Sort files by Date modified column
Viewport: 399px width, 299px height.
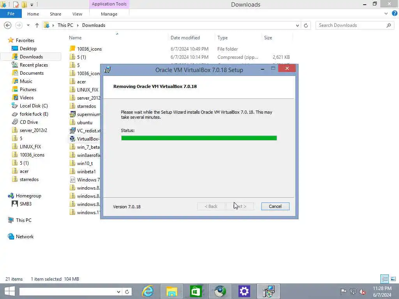click(x=185, y=38)
